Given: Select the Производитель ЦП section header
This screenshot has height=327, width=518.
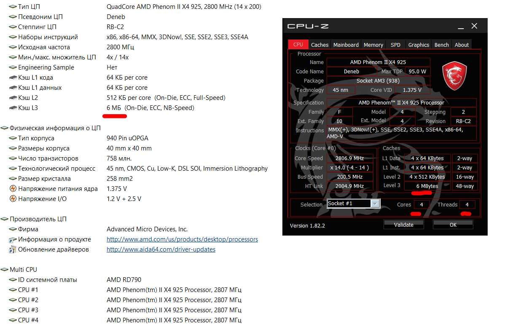Looking at the screenshot, I should [38, 219].
